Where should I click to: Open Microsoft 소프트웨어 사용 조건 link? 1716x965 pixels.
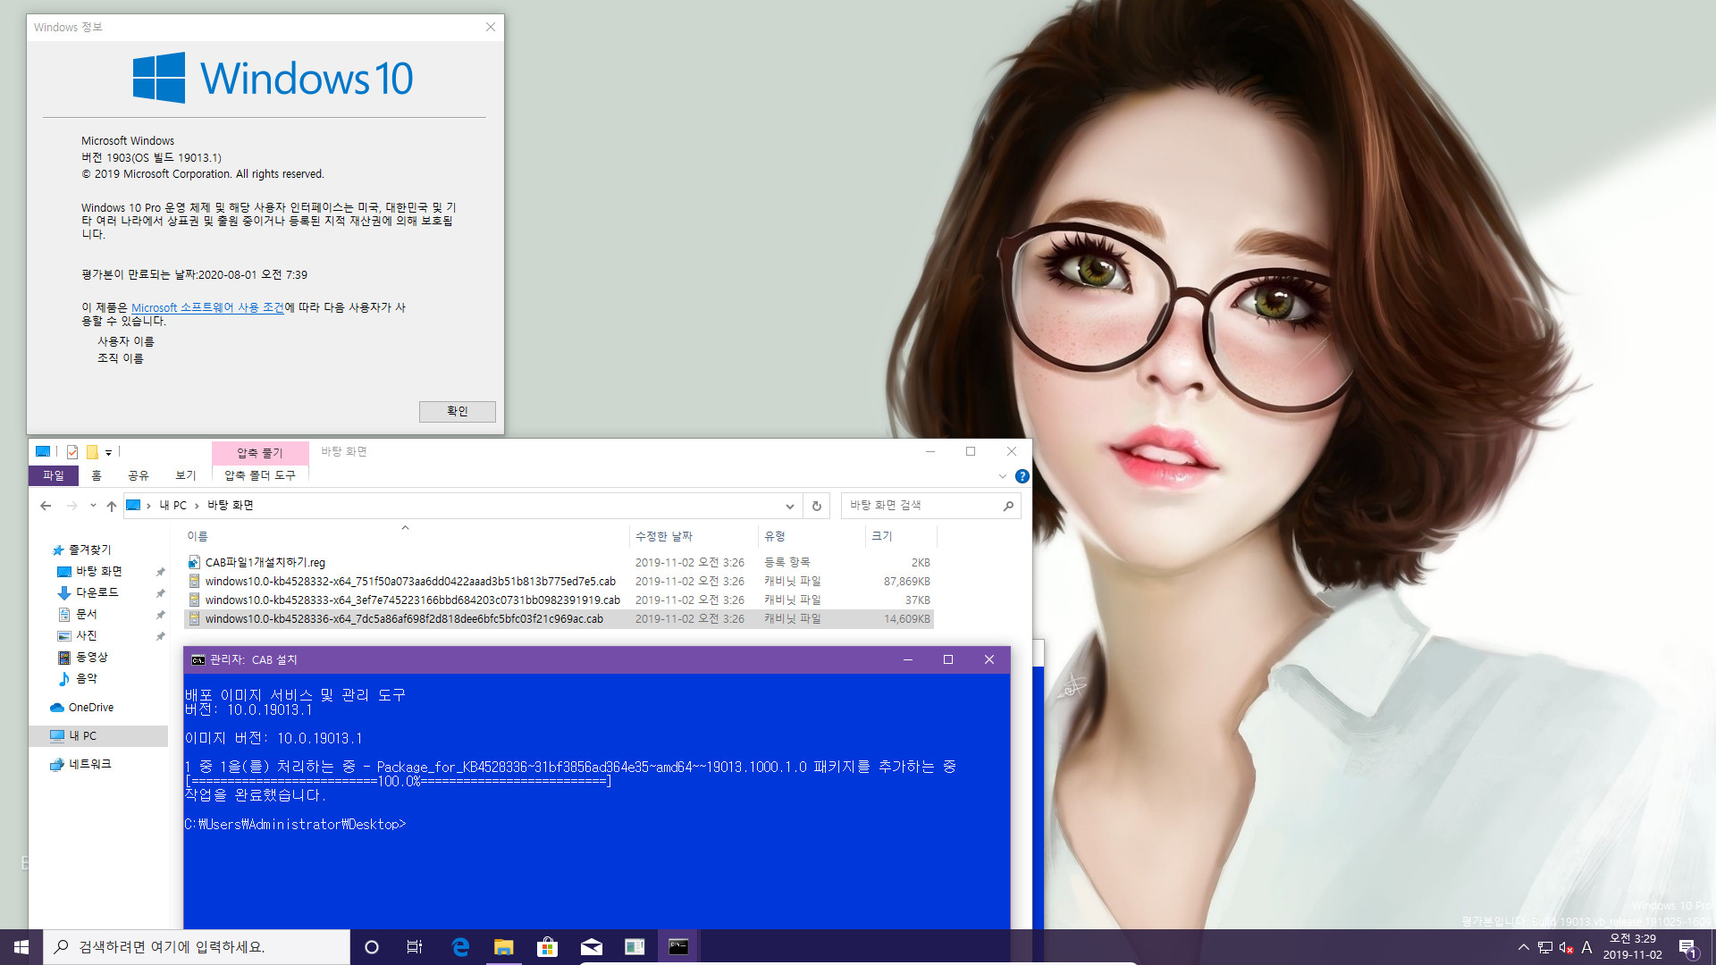tap(207, 307)
